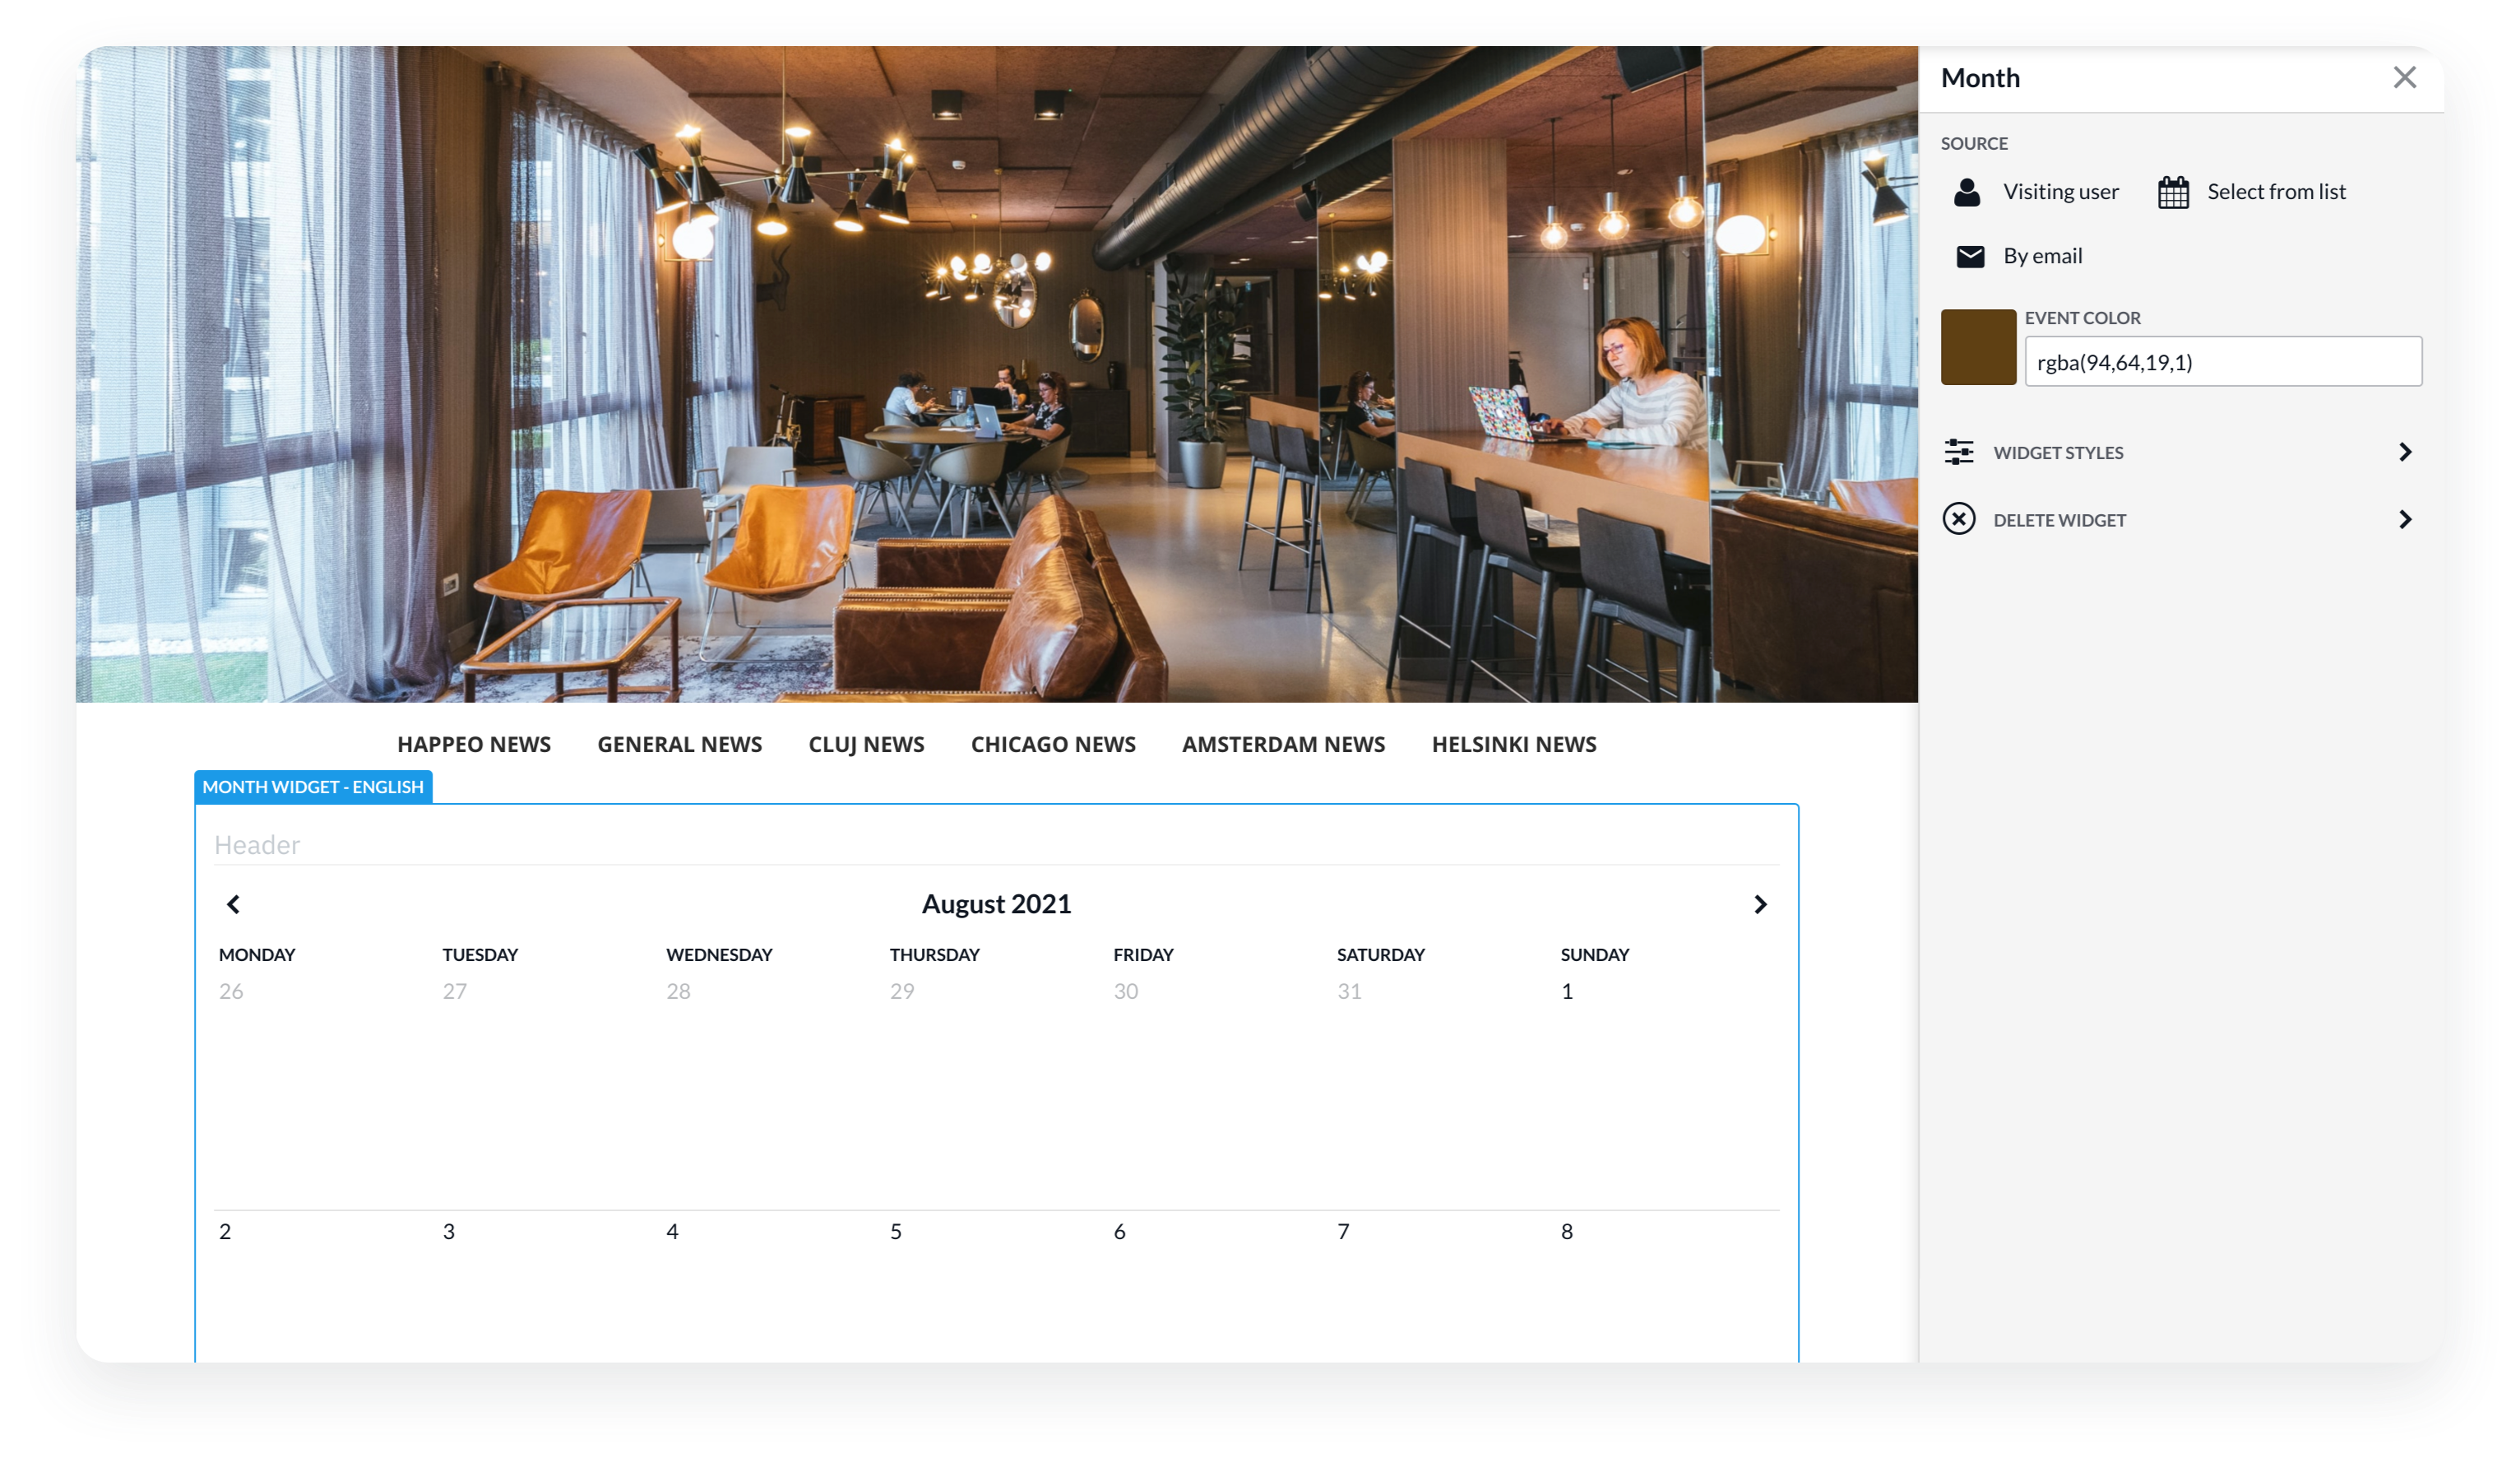Open the Helsinki News link
This screenshot has width=2520, height=1458.
(1513, 745)
